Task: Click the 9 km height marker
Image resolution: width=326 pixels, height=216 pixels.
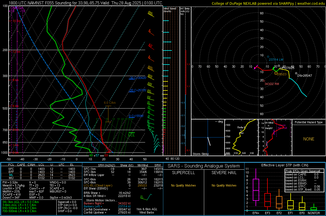Action: (15, 80)
